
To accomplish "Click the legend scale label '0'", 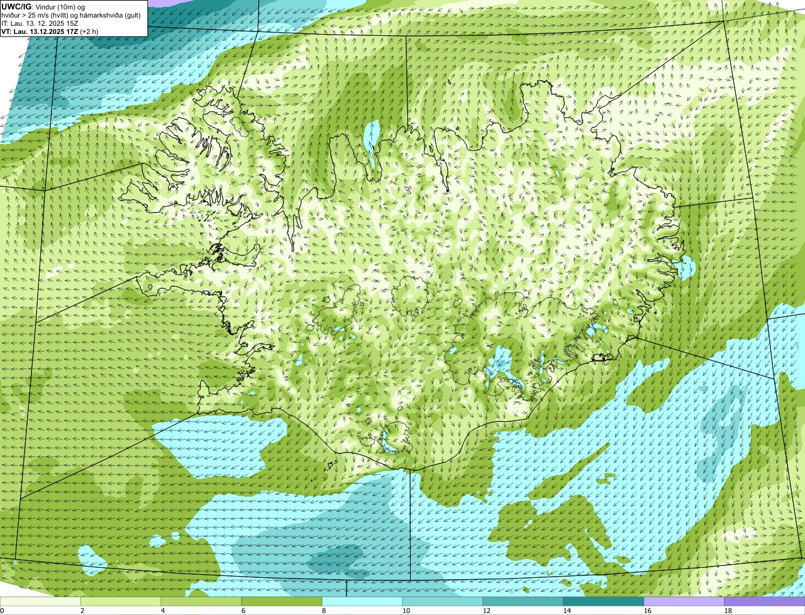I will 2,611.
